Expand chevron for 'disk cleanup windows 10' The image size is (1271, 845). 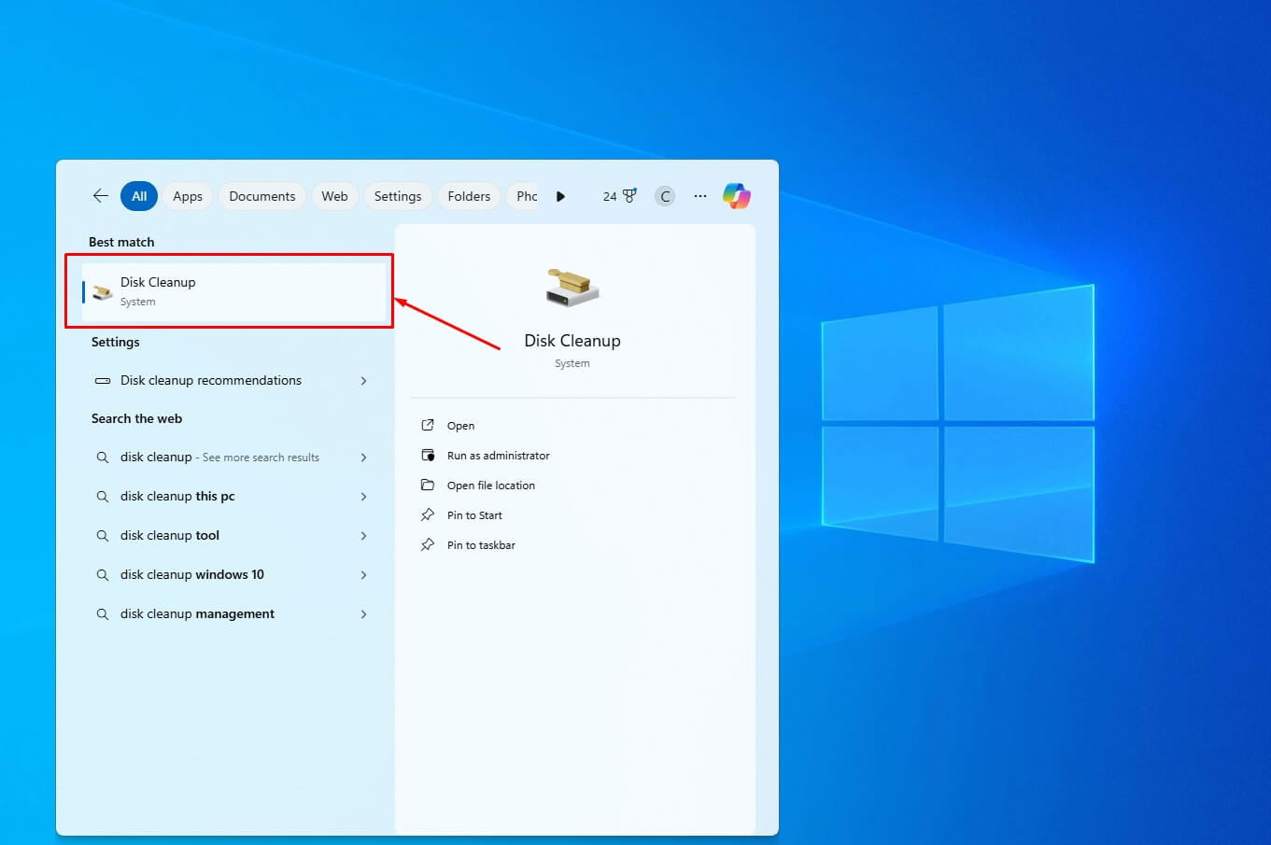coord(364,574)
